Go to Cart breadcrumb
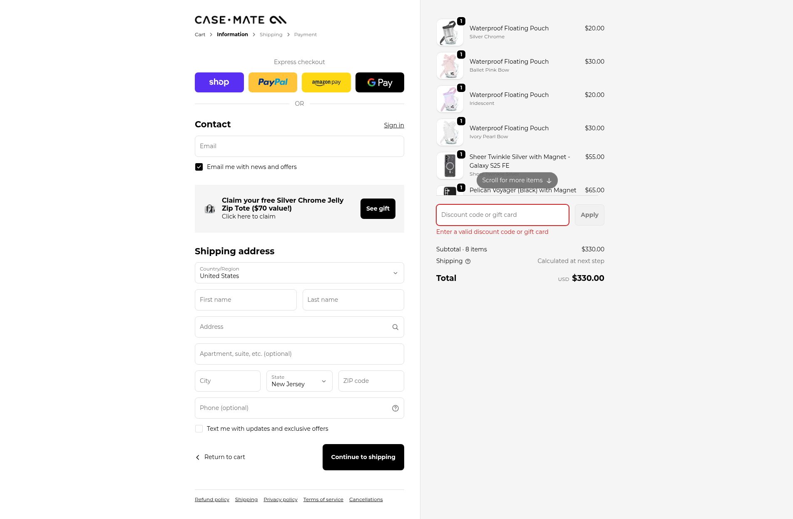The height and width of the screenshot is (519, 793). click(200, 35)
